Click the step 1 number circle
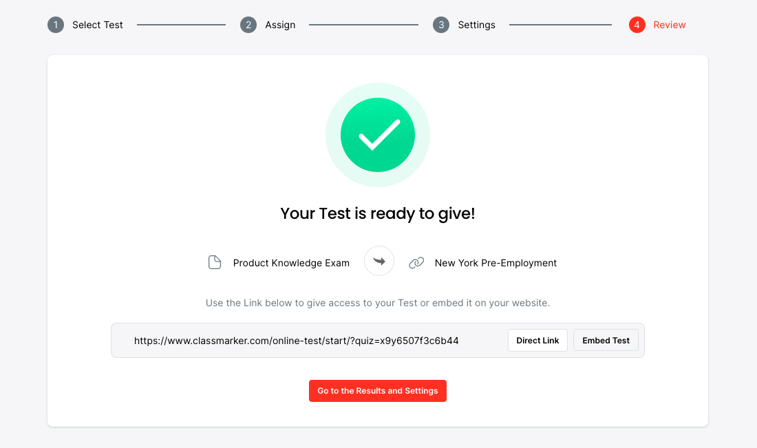Screen dimensions: 757x448 (x=55, y=25)
